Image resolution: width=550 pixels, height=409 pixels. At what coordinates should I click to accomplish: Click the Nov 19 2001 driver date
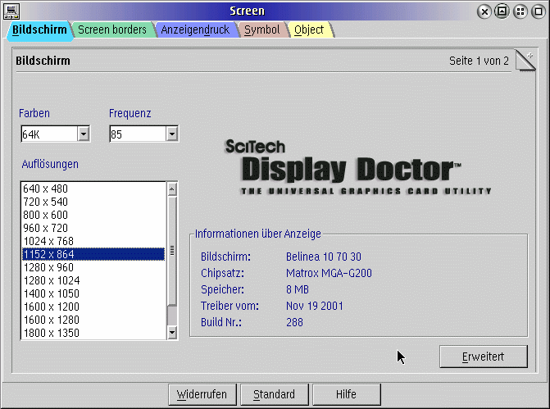pos(314,306)
